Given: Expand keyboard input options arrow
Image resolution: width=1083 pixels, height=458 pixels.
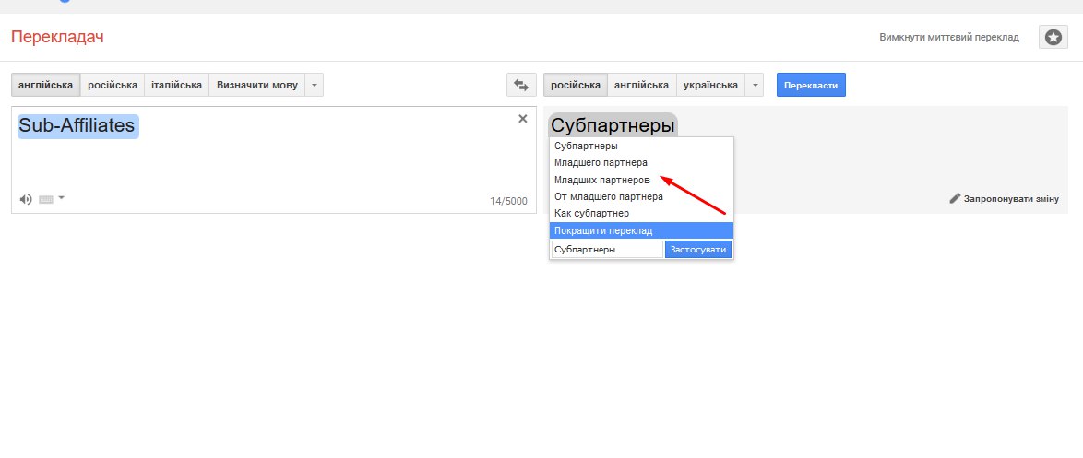Looking at the screenshot, I should [62, 198].
